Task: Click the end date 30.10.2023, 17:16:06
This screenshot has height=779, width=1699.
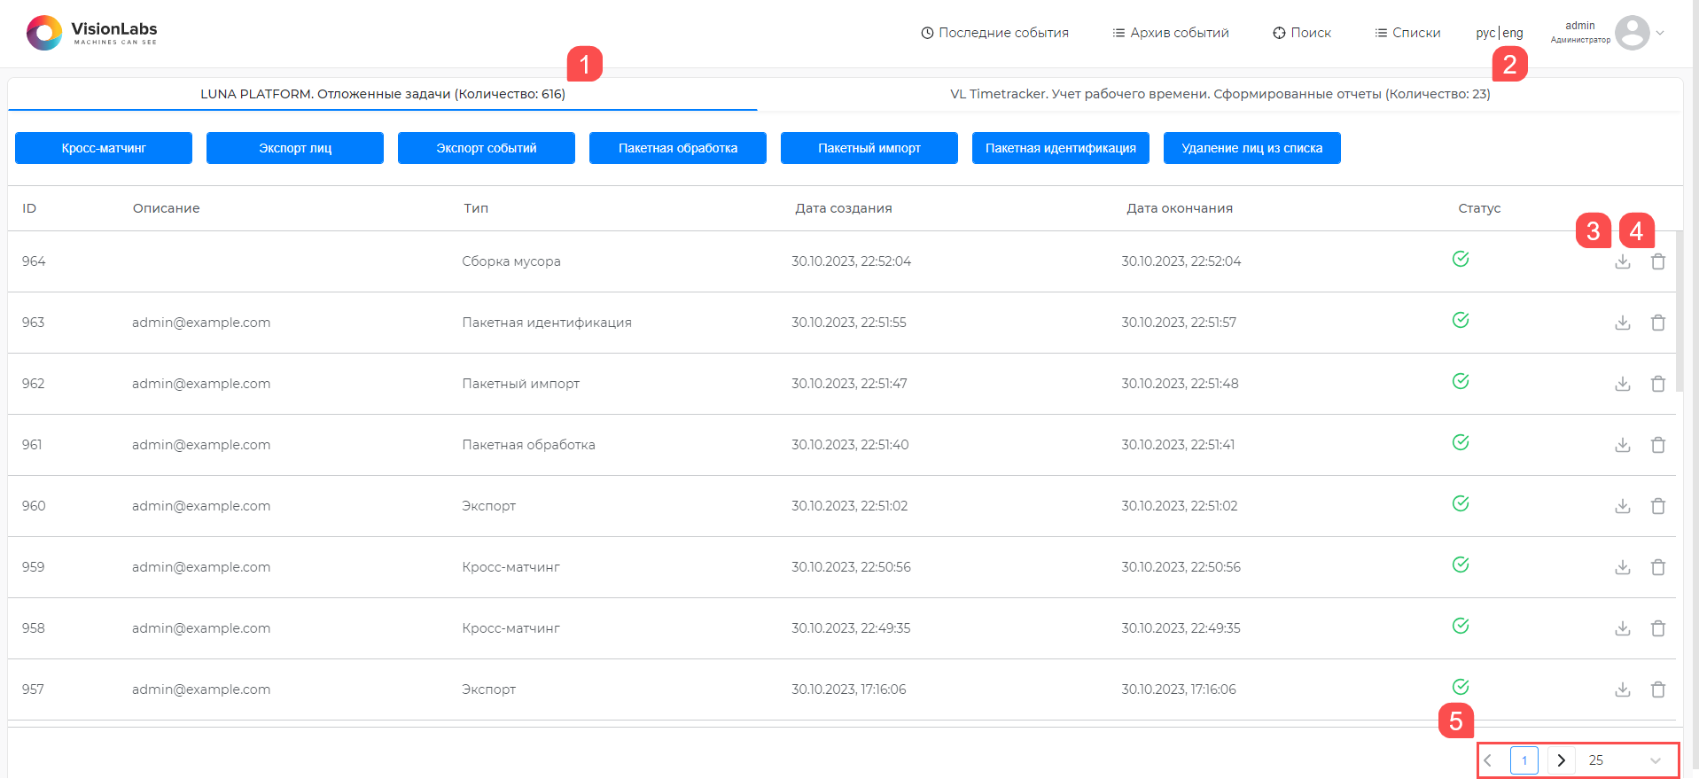Action: (1179, 689)
